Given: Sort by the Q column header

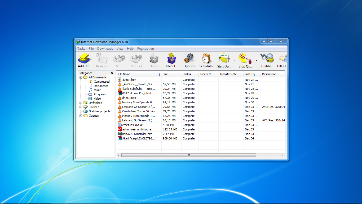Looking at the screenshot, I should pos(159,74).
